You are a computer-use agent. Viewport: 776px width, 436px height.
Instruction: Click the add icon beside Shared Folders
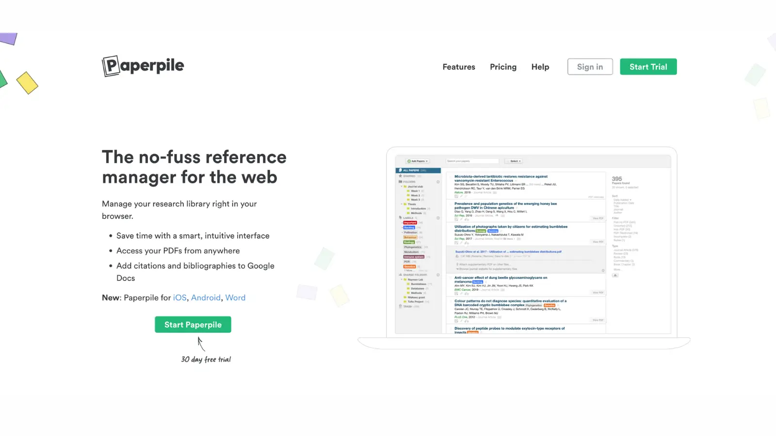[x=438, y=275]
